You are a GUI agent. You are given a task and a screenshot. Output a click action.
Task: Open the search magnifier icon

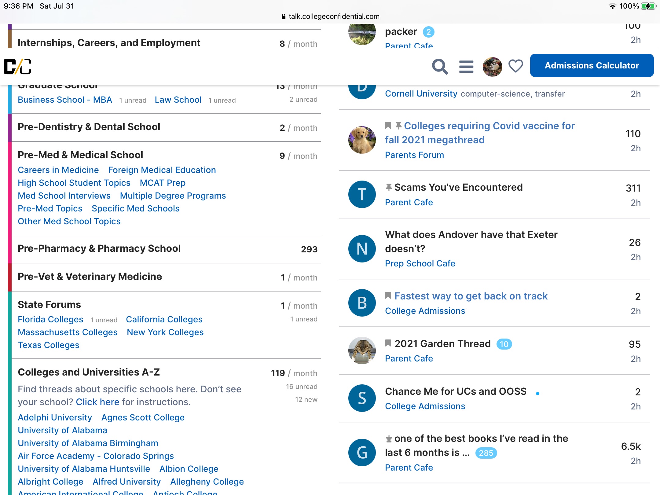click(x=440, y=66)
